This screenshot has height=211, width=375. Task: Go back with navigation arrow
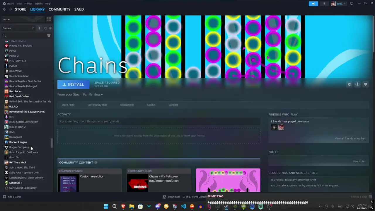pos(4,9)
